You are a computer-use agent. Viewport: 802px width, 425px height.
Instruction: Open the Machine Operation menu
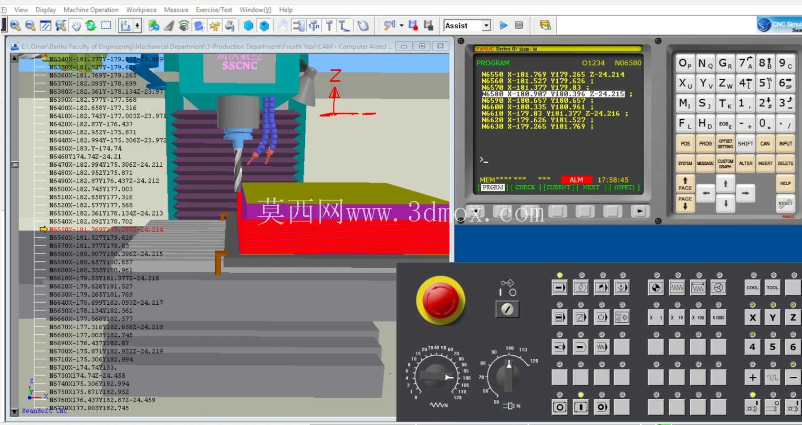[x=91, y=10]
